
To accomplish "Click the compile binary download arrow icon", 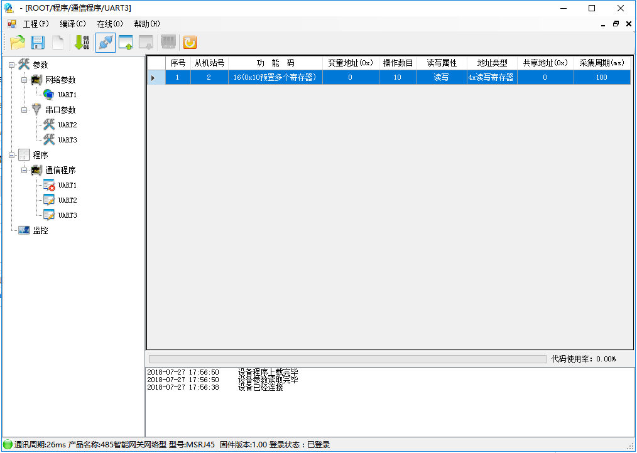I will coord(82,43).
